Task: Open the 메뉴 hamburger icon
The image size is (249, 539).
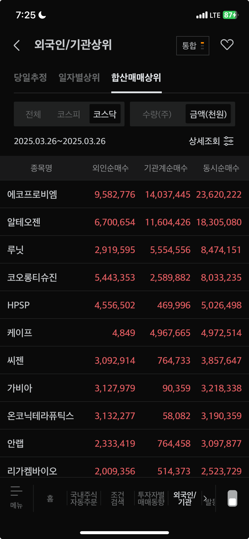Action: (x=16, y=491)
